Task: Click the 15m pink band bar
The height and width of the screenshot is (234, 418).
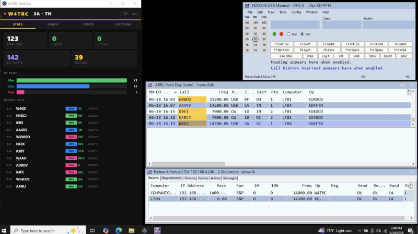Action: (x=20, y=92)
